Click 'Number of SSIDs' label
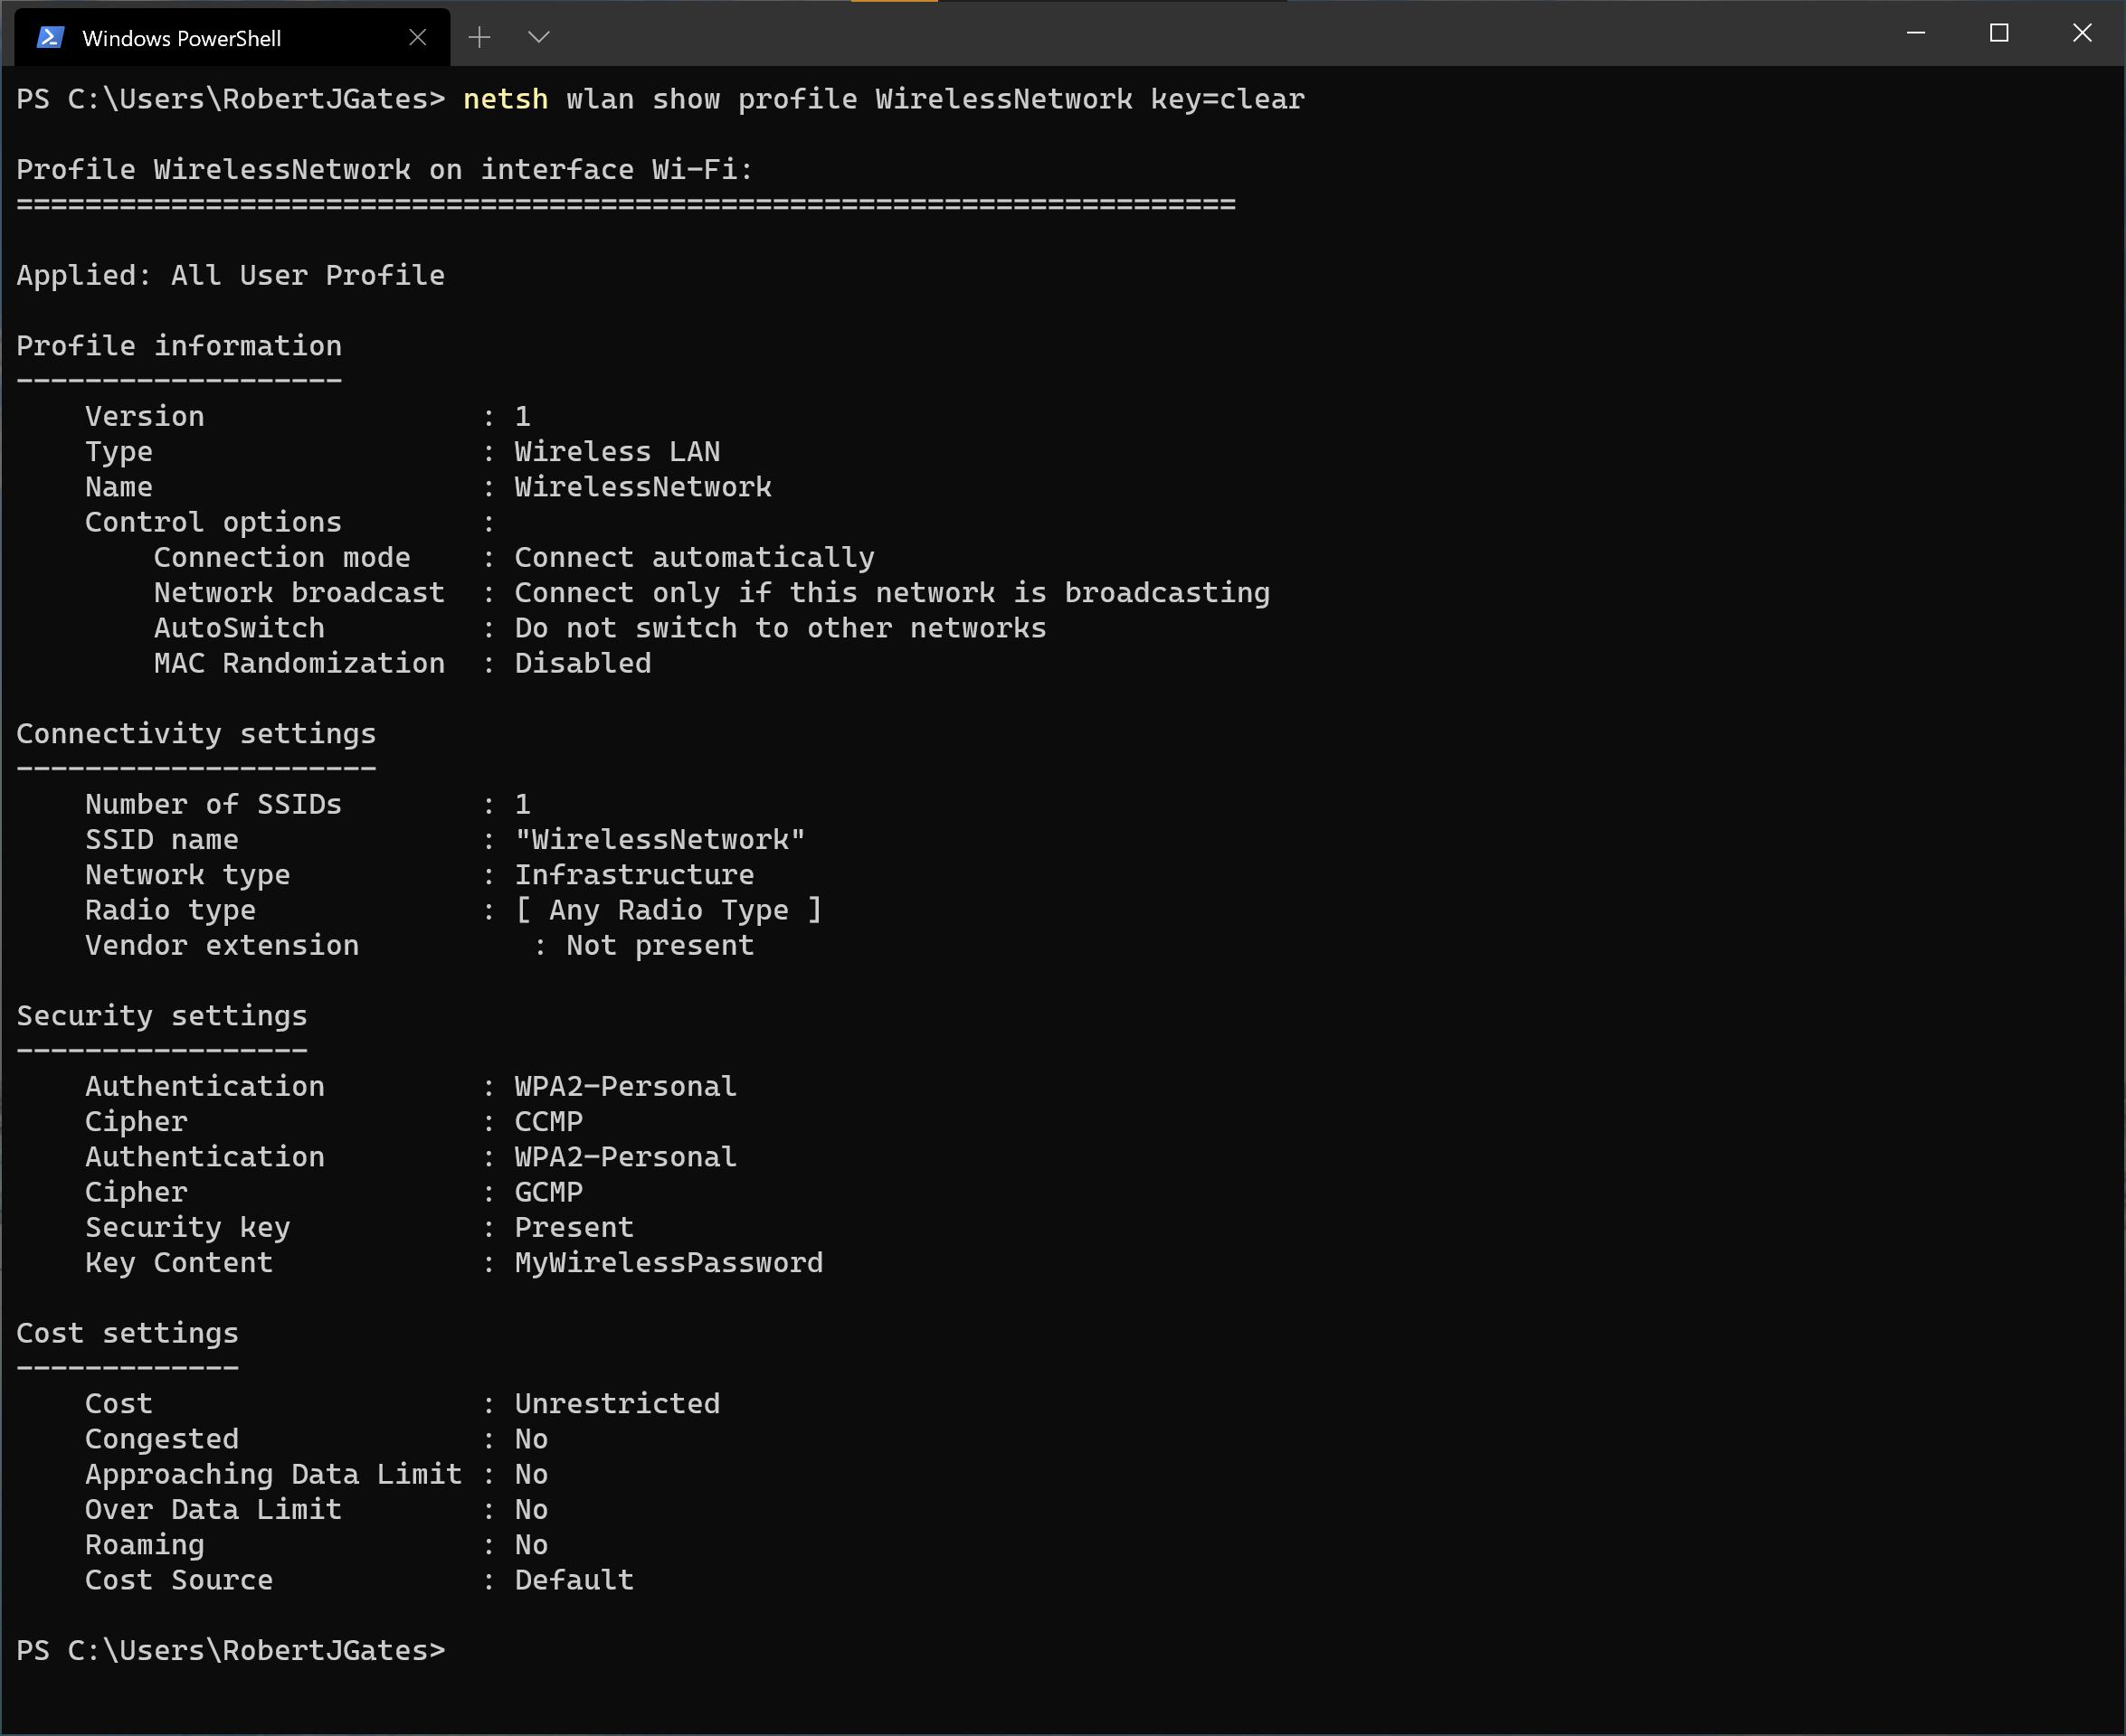2126x1736 pixels. pyautogui.click(x=214, y=804)
